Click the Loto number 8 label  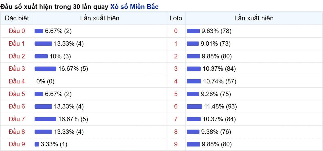tap(176, 132)
